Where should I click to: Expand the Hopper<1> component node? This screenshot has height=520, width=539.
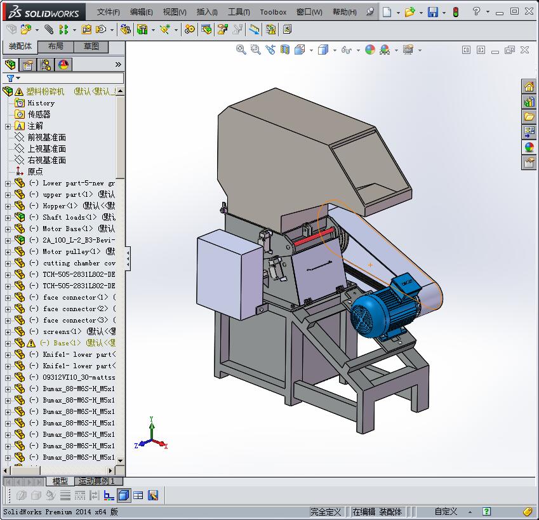pyautogui.click(x=8, y=206)
